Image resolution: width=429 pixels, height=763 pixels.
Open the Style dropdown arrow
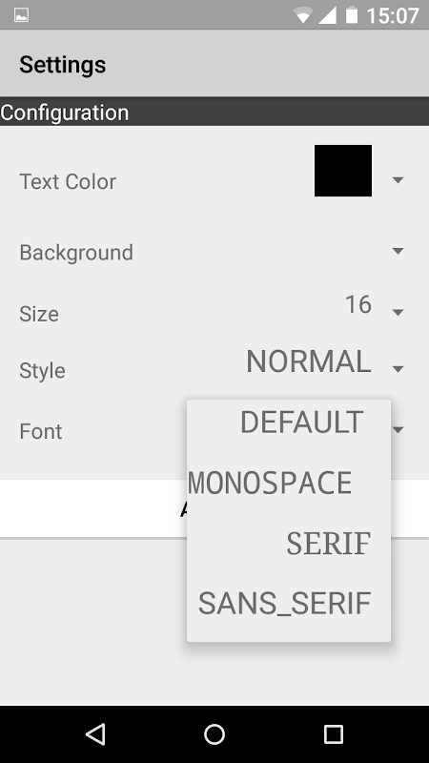[398, 369]
